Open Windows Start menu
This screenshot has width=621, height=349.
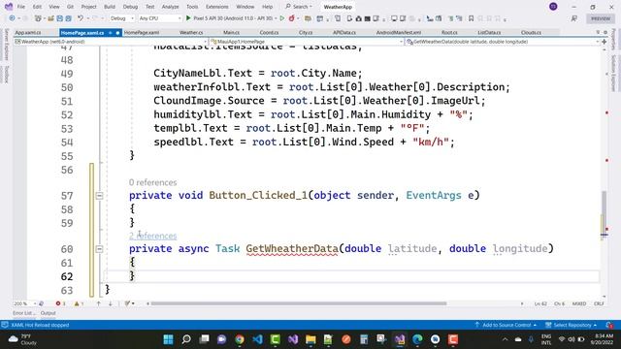pos(168,339)
